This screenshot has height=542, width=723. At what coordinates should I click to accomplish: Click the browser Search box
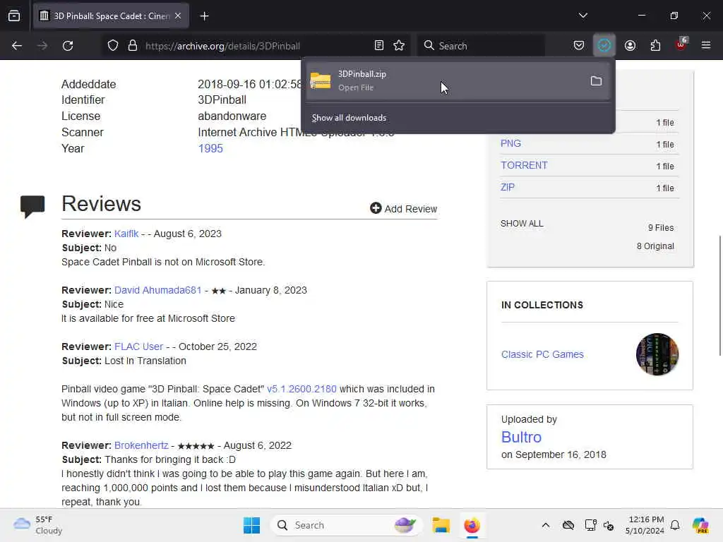(481, 46)
